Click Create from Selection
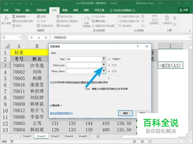This screenshot has height=144, width=193. (x=103, y=26)
